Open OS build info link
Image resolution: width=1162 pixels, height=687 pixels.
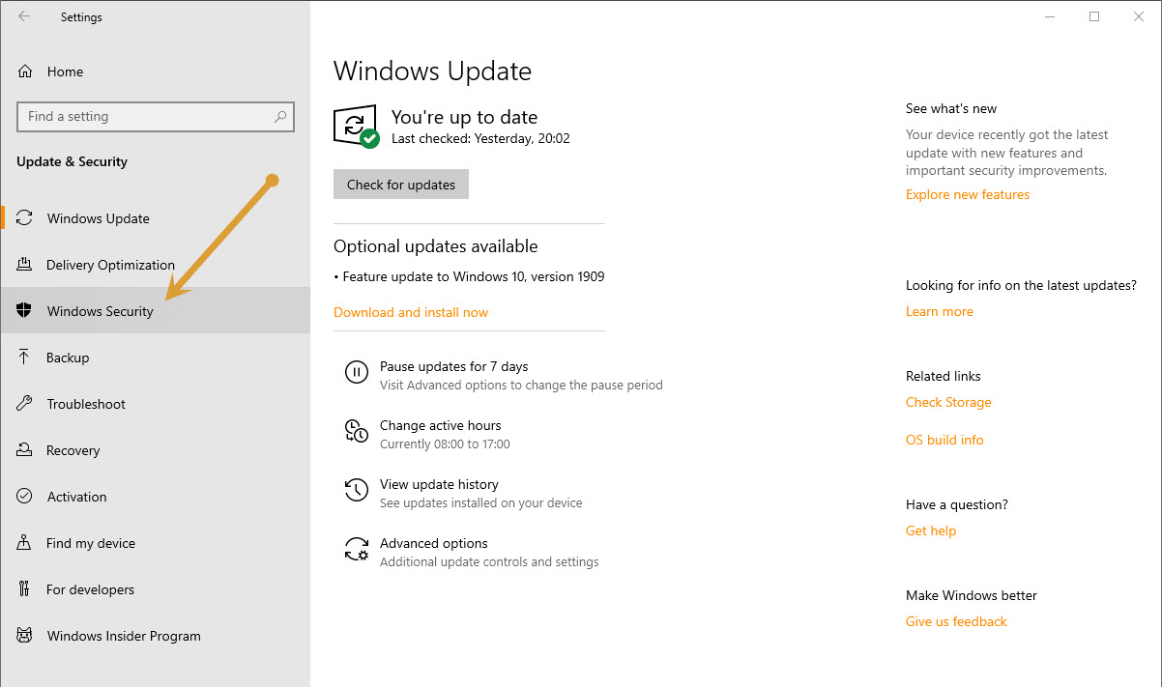point(944,440)
